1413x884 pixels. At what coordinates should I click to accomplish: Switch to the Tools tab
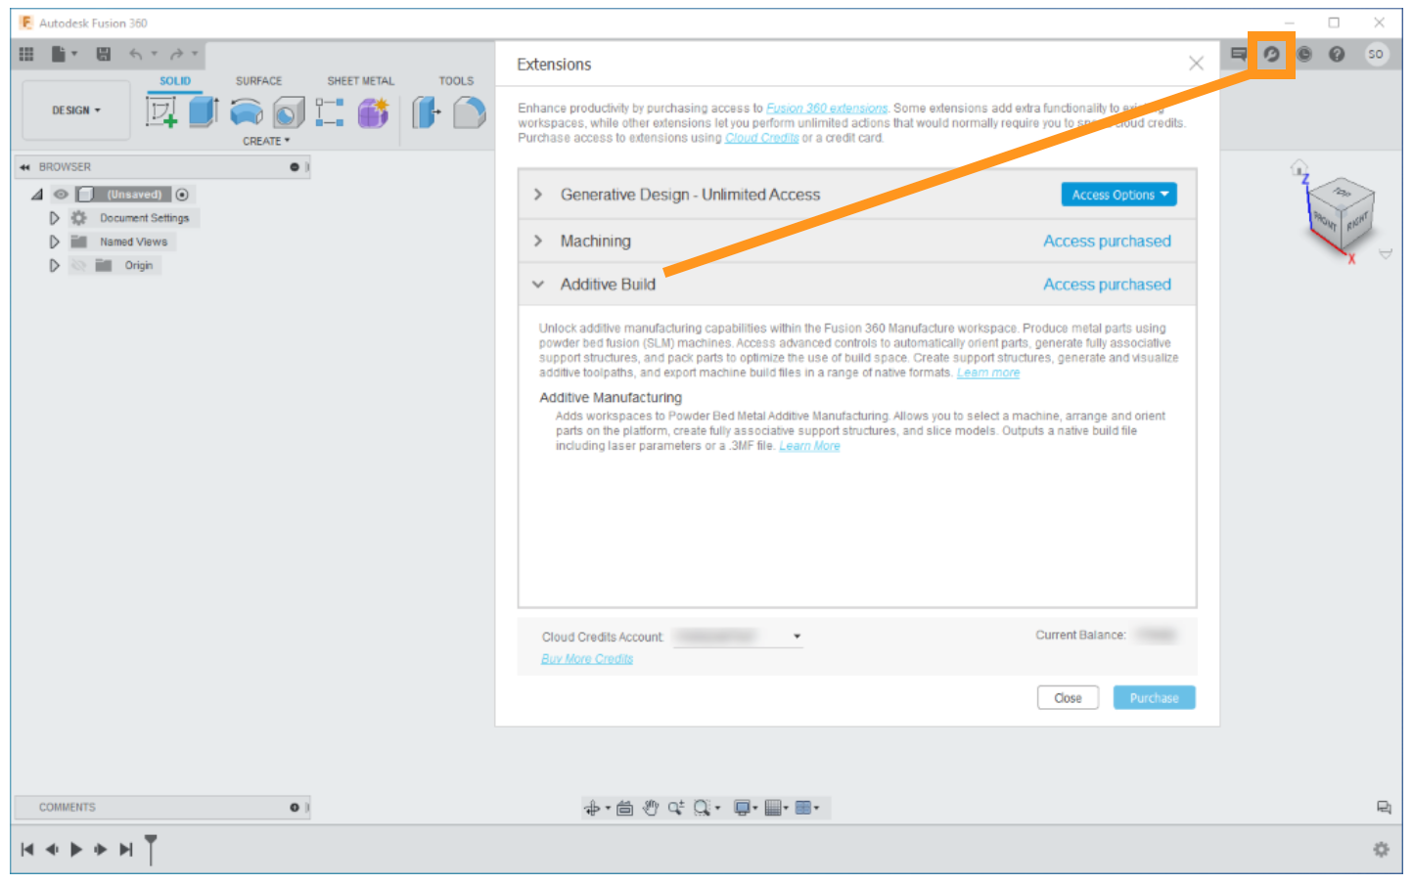(x=456, y=81)
